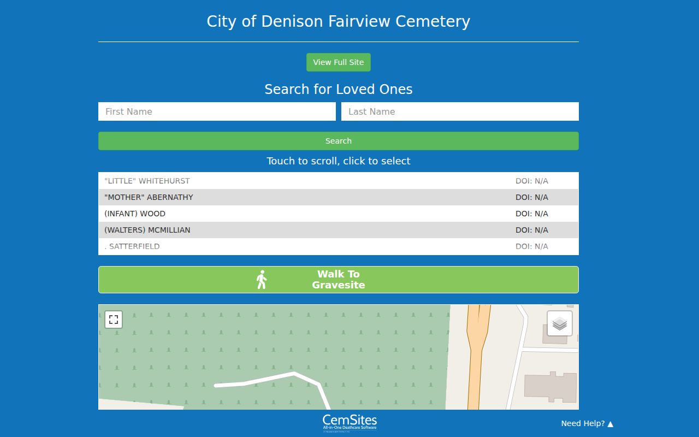Image resolution: width=699 pixels, height=437 pixels.
Task: Click DOI: N/A on the ABERNATHY row
Action: click(x=532, y=197)
